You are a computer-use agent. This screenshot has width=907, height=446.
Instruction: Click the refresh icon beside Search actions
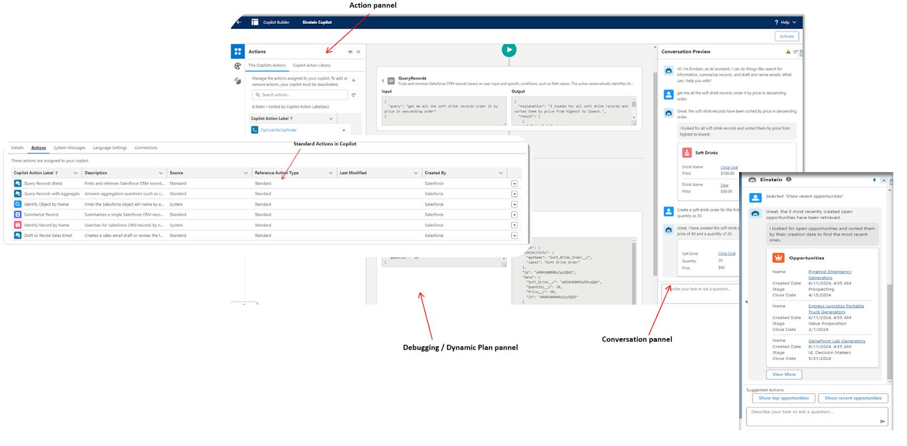[x=354, y=95]
